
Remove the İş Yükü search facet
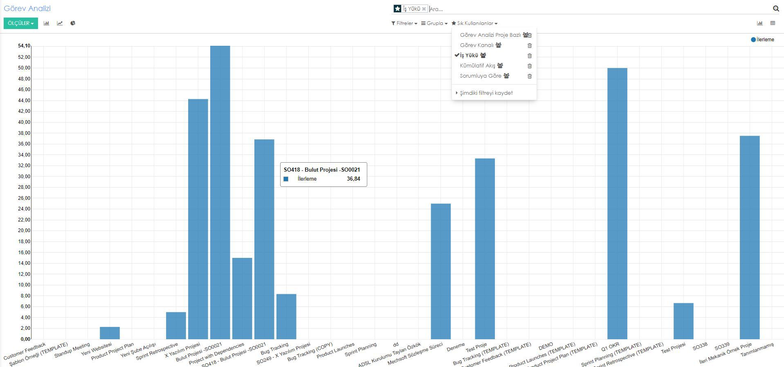[424, 9]
